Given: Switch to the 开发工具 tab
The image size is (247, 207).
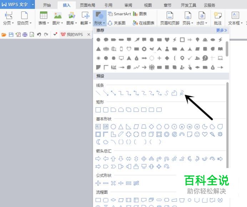Looking at the screenshot, I should pyautogui.click(x=188, y=5).
